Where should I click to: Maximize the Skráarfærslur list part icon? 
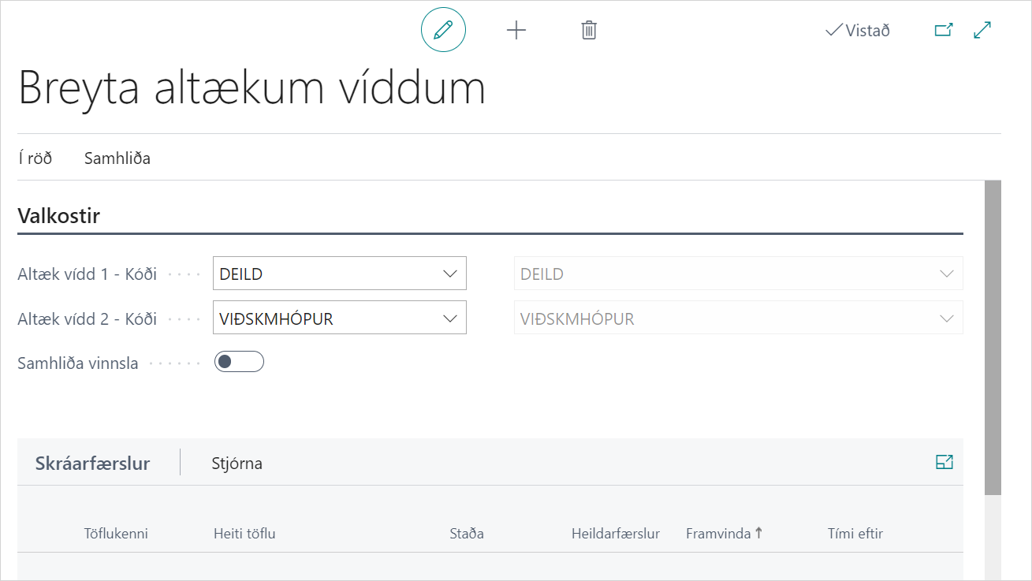944,463
